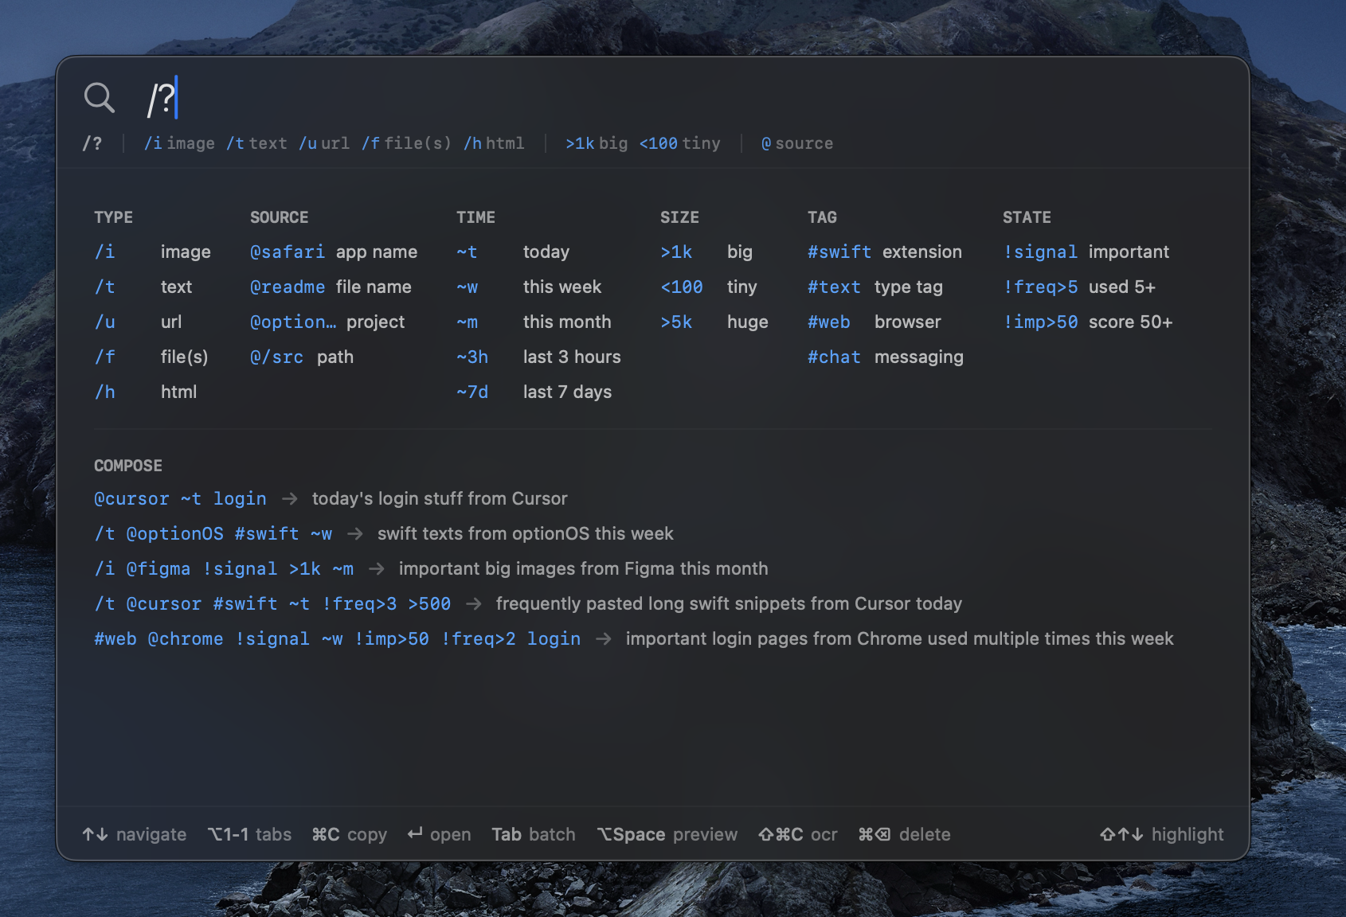Click the magnifying glass search icon

click(x=100, y=98)
